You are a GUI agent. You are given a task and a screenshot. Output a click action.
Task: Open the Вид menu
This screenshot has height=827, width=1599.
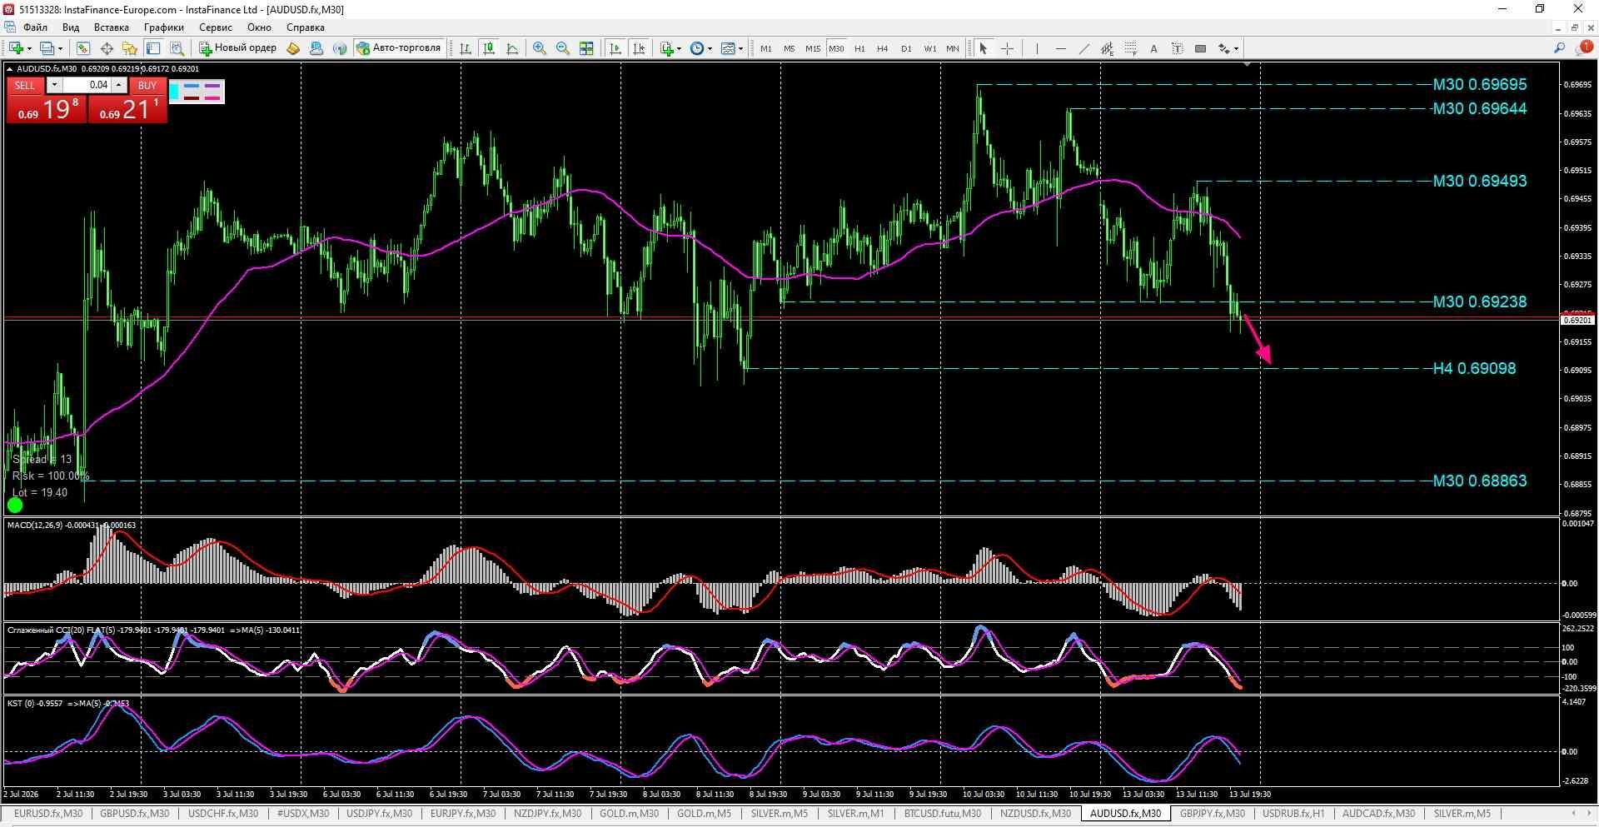[x=71, y=27]
